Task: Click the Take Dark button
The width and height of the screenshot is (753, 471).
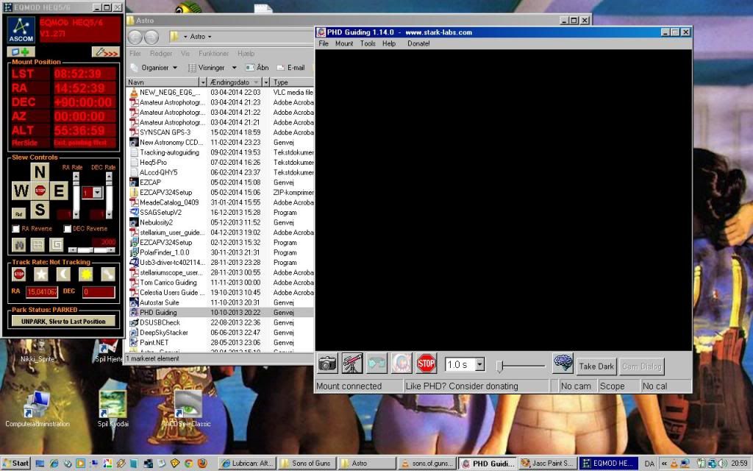Action: pos(596,366)
